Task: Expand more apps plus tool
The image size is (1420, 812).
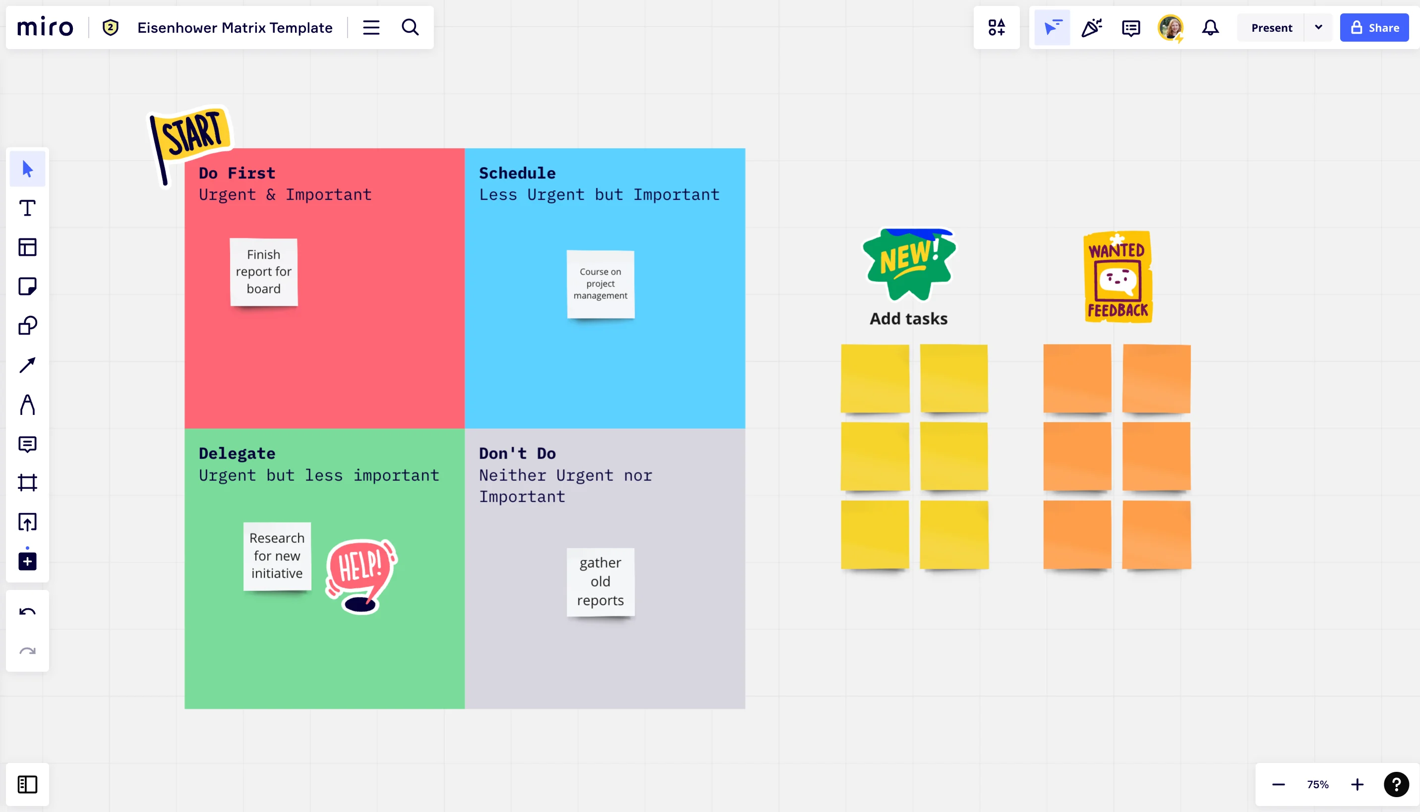Action: (27, 561)
